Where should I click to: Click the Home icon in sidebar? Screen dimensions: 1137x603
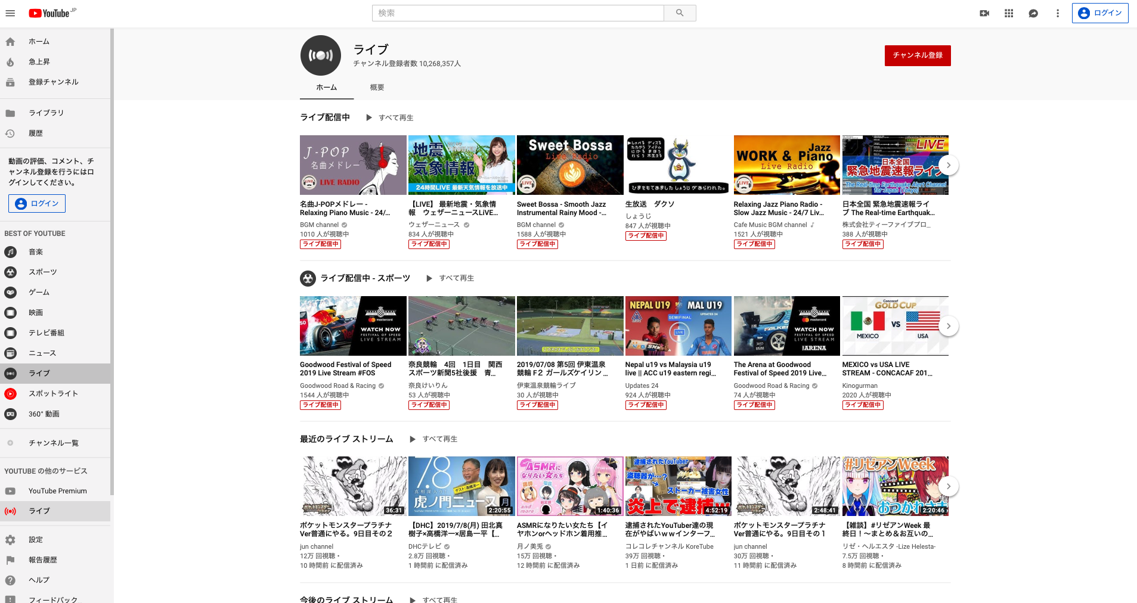click(10, 42)
